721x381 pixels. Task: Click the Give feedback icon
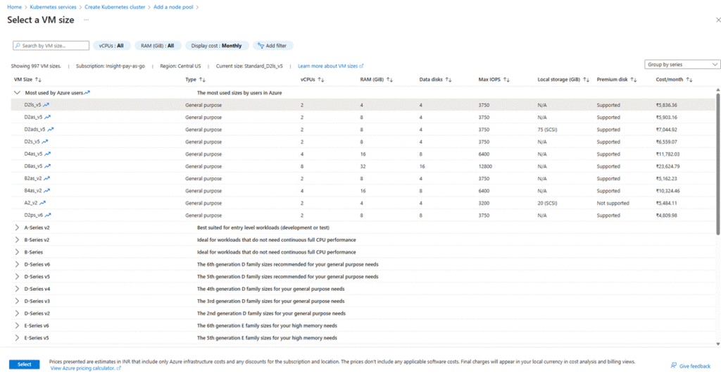click(x=674, y=366)
